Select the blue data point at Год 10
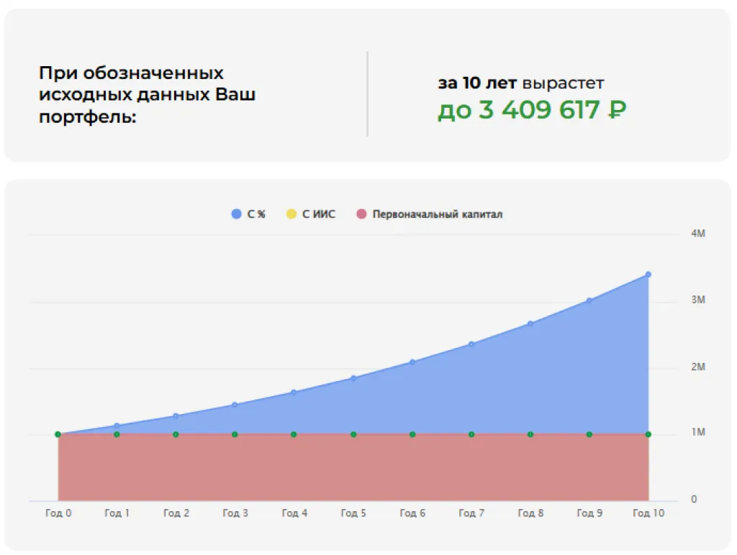Viewport: 737px width, 555px height. 648,275
